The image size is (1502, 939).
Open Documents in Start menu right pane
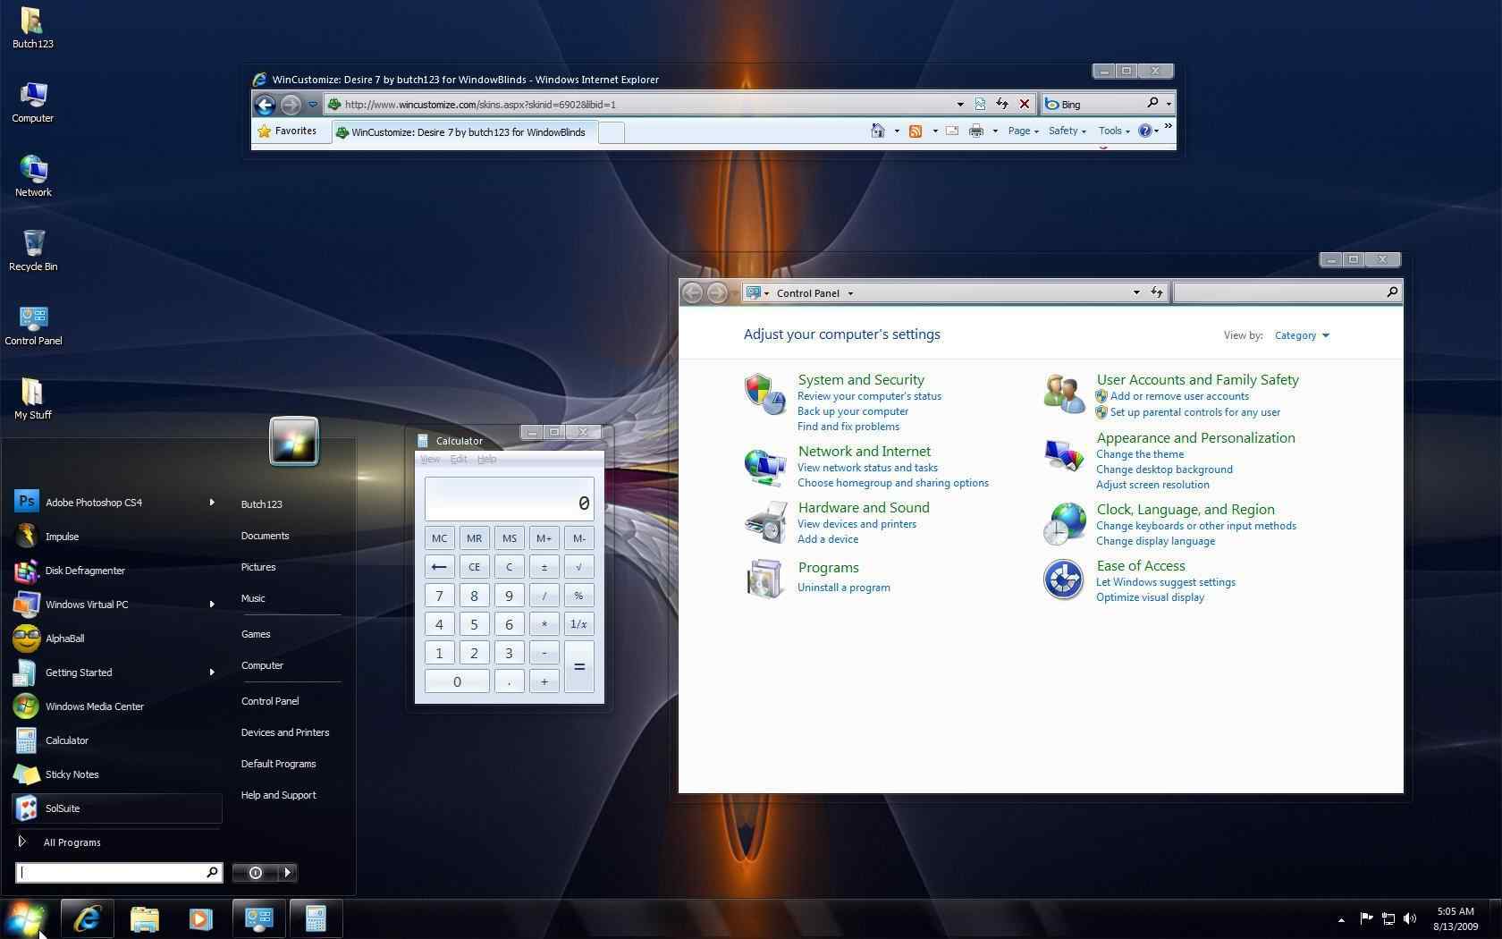(x=265, y=536)
